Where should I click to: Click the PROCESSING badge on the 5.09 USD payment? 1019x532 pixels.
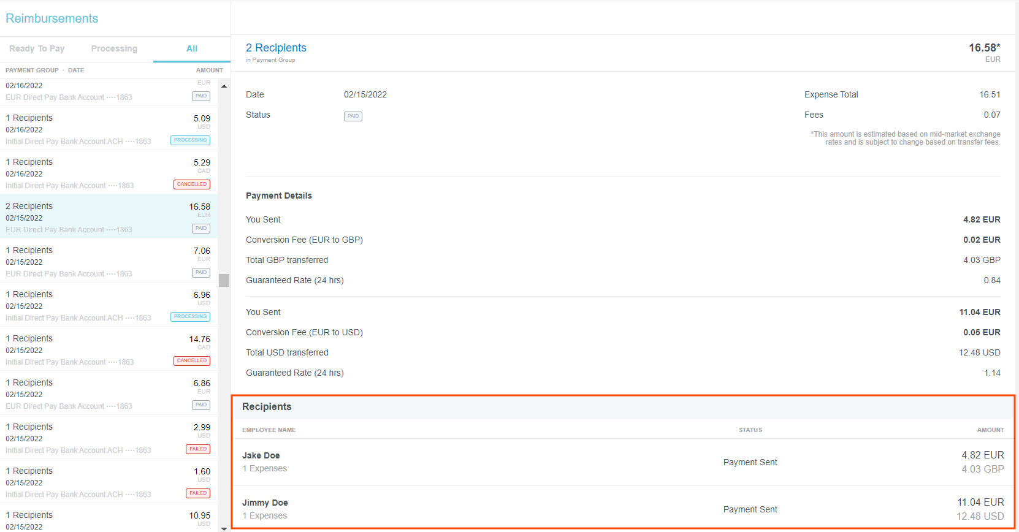(x=190, y=140)
